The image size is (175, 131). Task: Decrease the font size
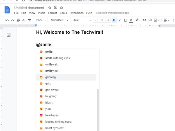(x=95, y=20)
